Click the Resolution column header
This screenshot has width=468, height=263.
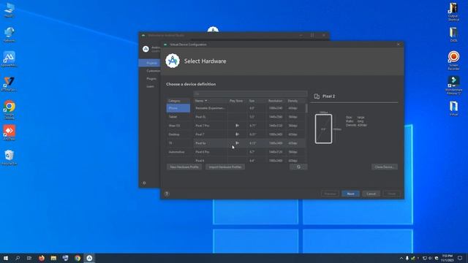tap(276, 101)
